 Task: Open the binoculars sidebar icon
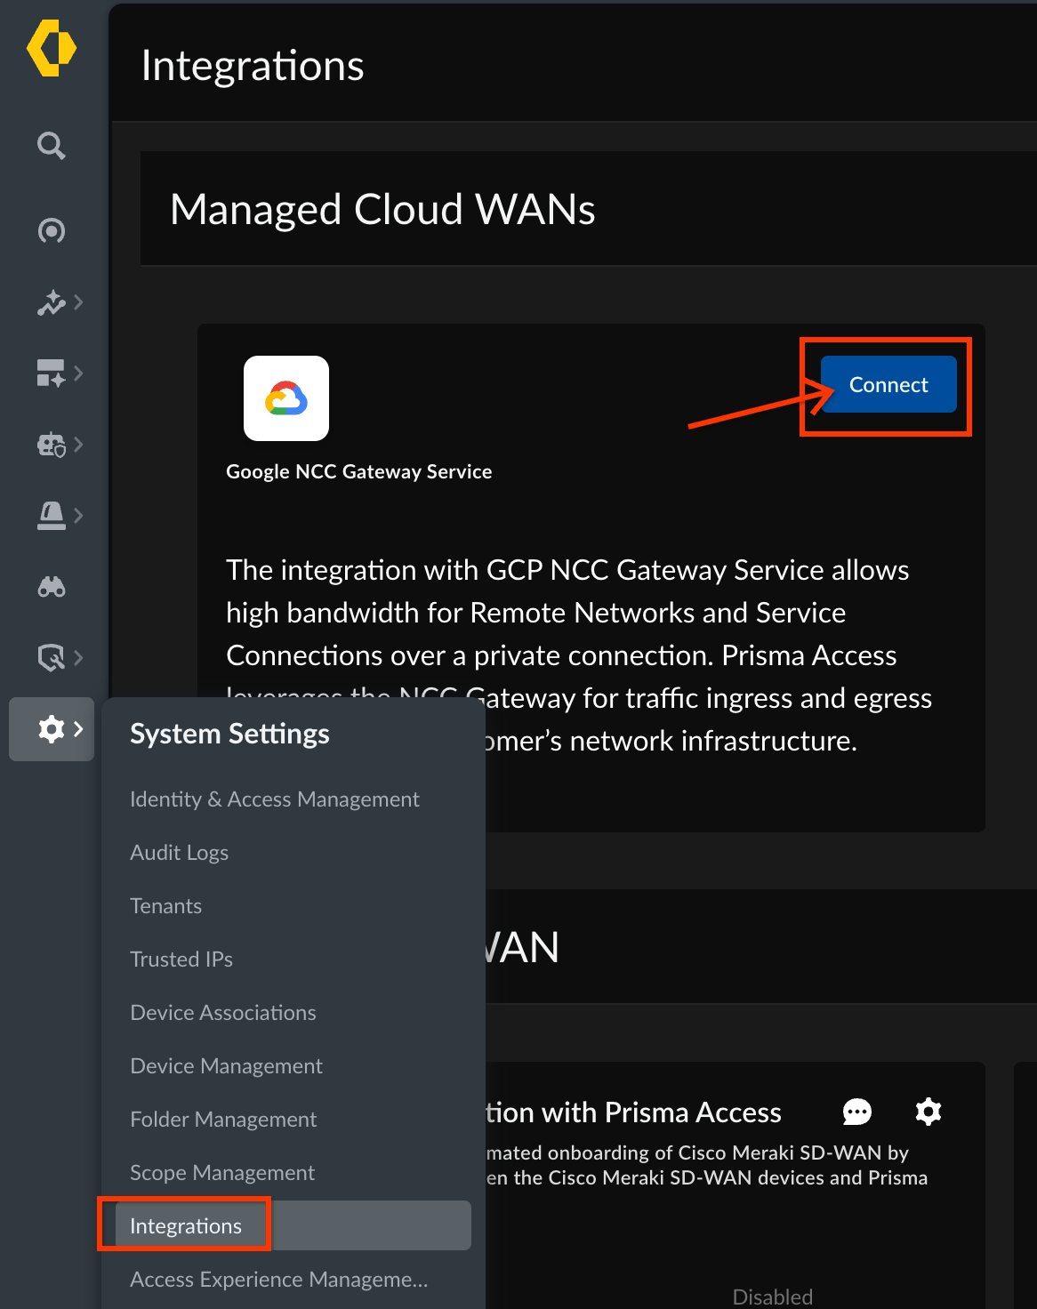(52, 587)
